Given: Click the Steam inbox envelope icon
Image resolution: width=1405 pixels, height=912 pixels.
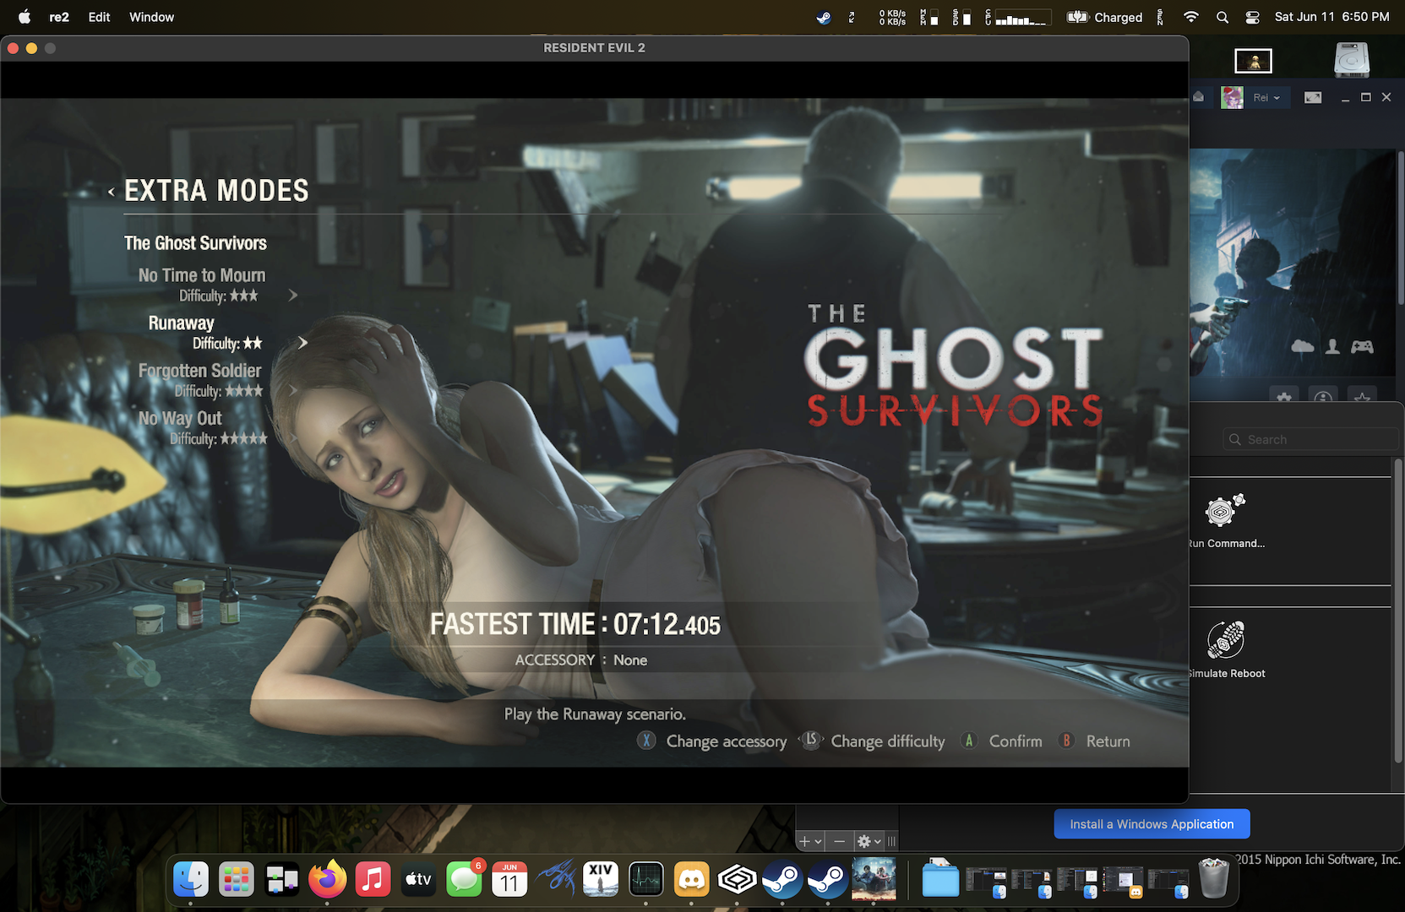Looking at the screenshot, I should coord(1198,97).
